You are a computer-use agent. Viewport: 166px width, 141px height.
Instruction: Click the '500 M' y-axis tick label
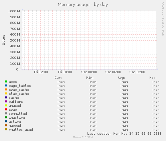(x=15, y=41)
